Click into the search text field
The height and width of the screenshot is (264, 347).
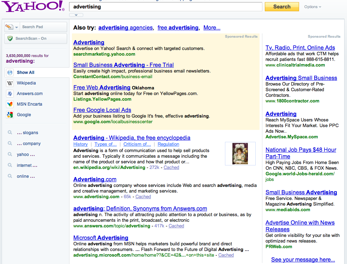coord(166,7)
